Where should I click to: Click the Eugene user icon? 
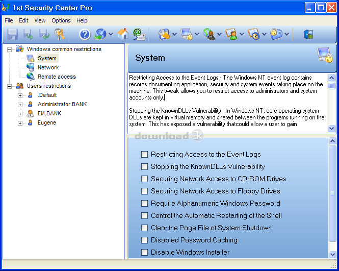tap(30, 122)
